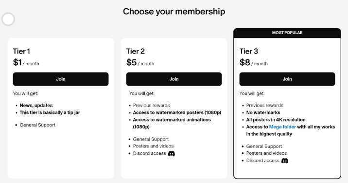Viewport: 348px width, 183px height.
Task: Click the Tier 2 heading
Action: pos(136,52)
